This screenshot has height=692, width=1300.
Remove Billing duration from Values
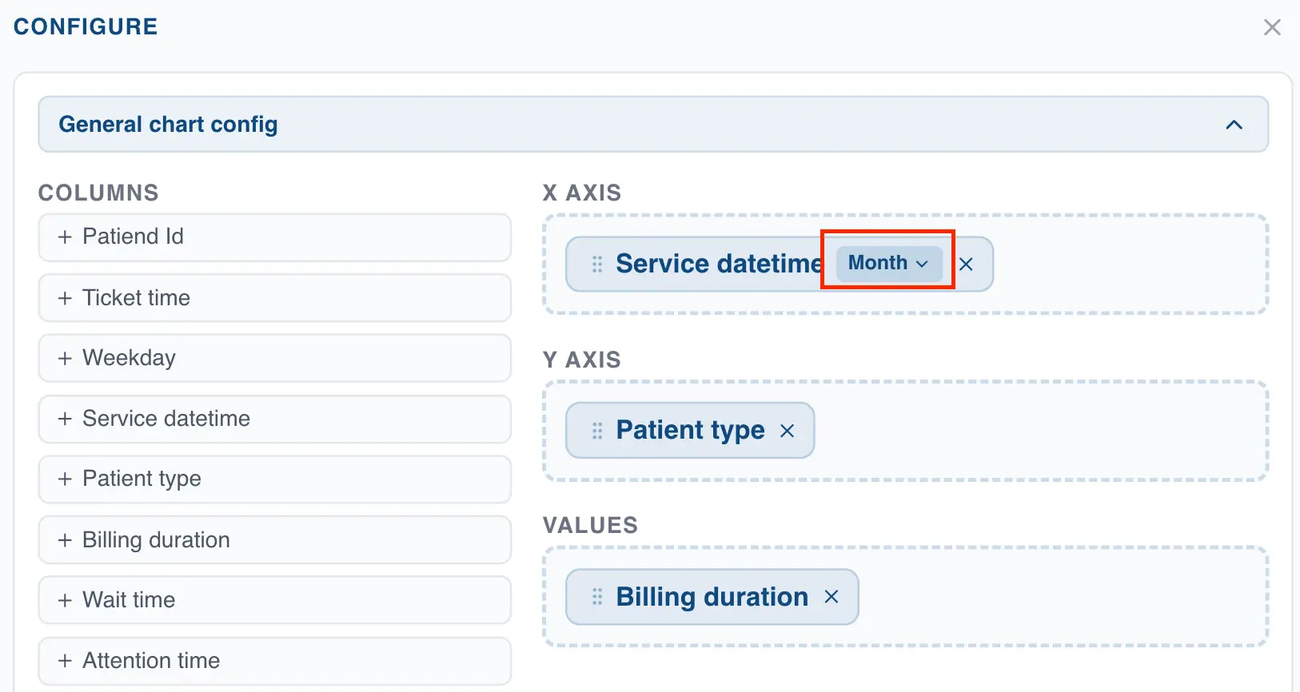click(831, 597)
